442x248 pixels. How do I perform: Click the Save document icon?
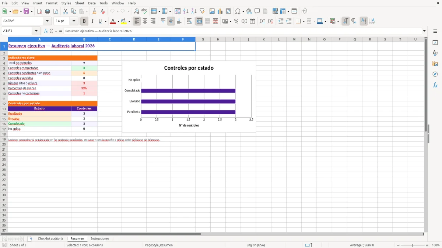click(x=26, y=11)
